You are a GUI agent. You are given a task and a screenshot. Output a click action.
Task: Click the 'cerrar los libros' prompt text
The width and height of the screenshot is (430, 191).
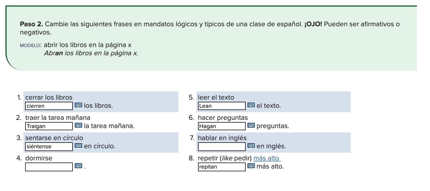49,97
